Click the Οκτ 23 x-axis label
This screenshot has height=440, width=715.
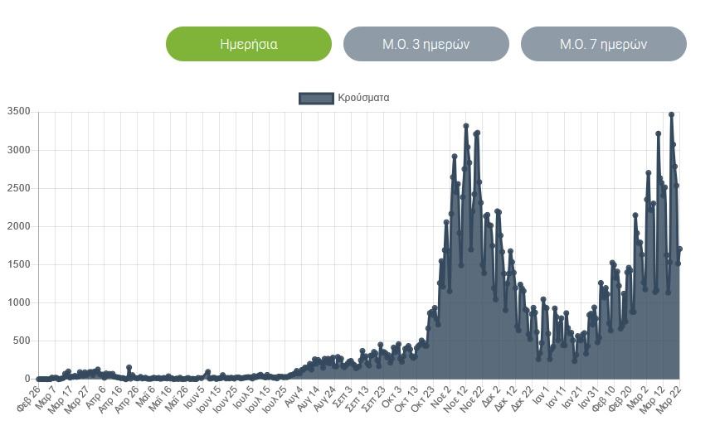tap(422, 399)
